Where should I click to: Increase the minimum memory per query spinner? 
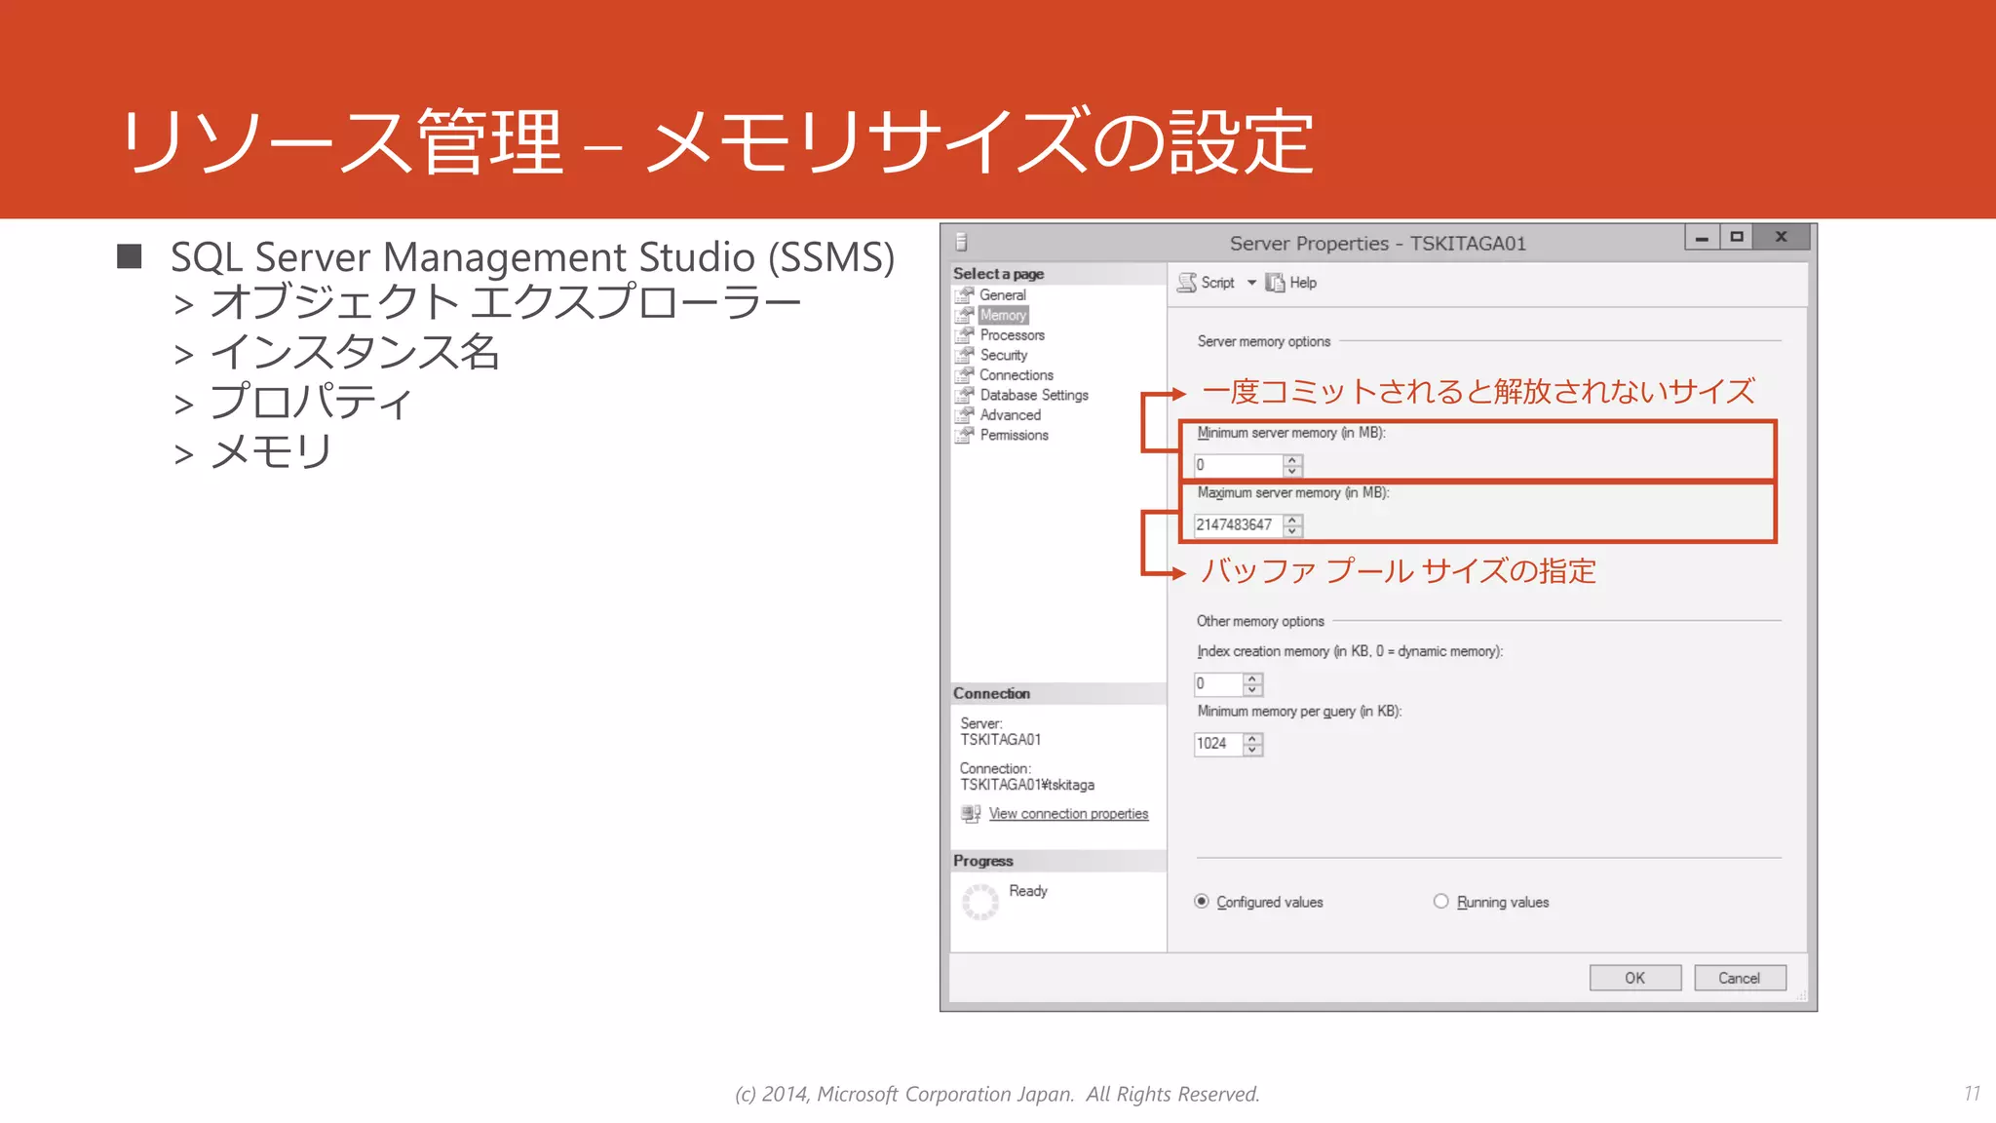pos(1252,738)
